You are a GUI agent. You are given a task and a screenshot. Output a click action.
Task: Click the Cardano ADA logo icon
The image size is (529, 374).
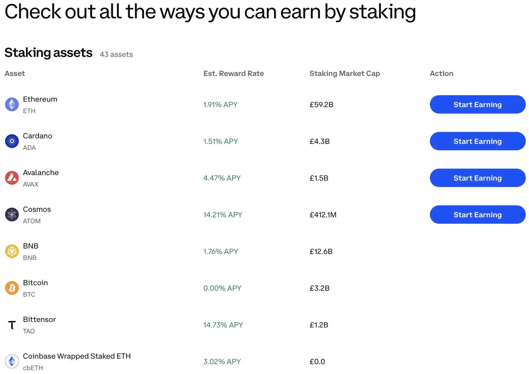[12, 141]
